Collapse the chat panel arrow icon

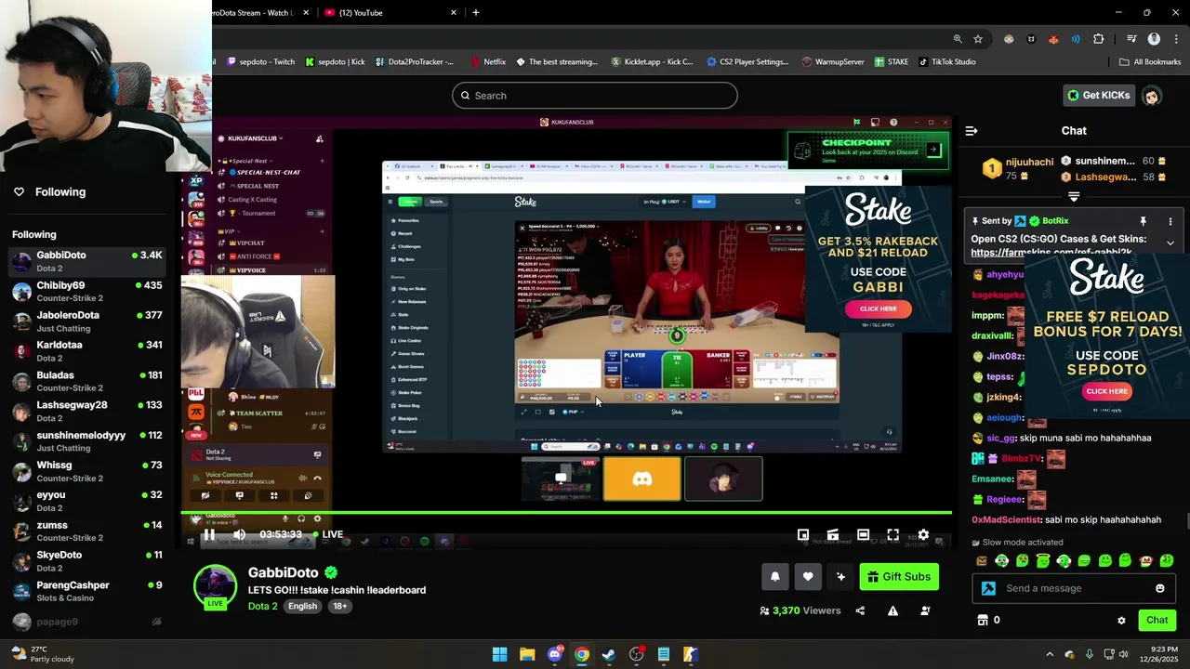click(972, 131)
